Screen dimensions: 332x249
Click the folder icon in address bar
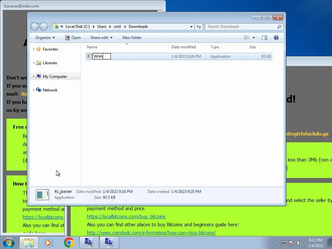(56, 27)
